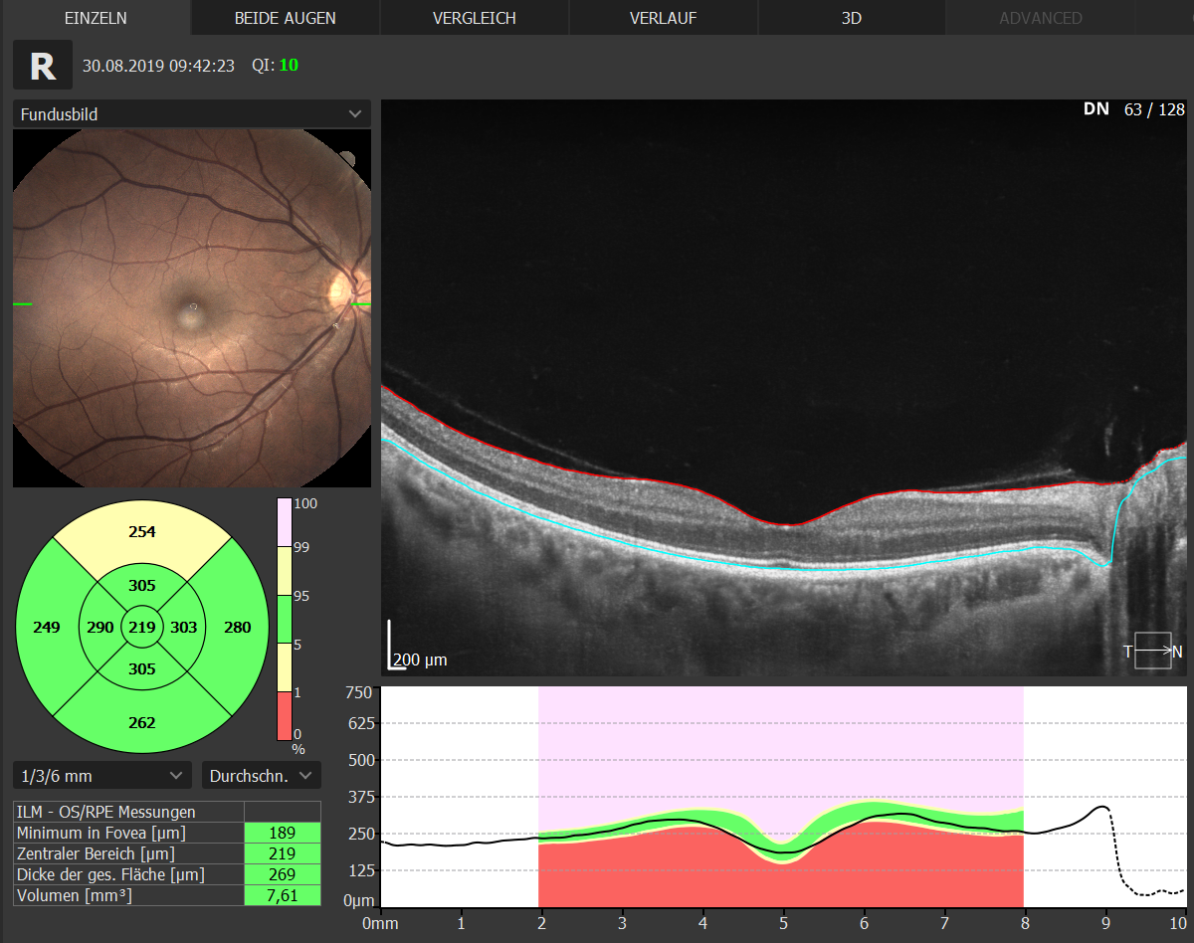Click the green 5-95% legend swatch
This screenshot has height=943, width=1194.
coord(284,620)
